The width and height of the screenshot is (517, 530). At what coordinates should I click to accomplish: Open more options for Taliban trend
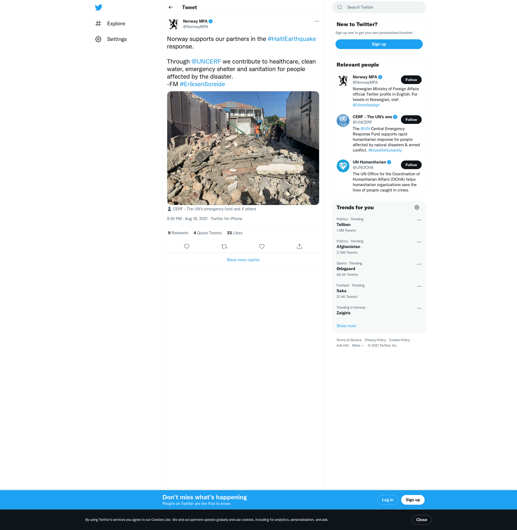(x=419, y=220)
